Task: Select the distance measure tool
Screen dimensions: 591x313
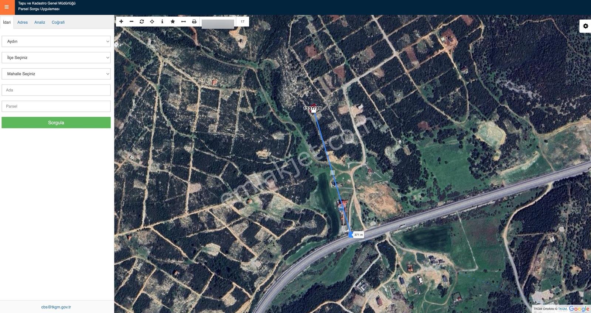Action: (184, 21)
